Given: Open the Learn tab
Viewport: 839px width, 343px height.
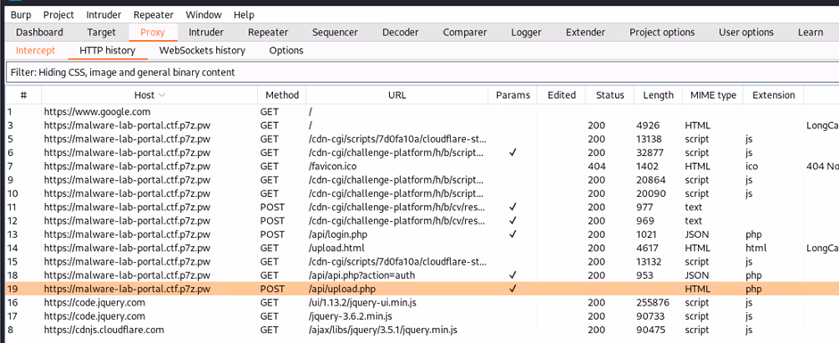Looking at the screenshot, I should tap(810, 32).
